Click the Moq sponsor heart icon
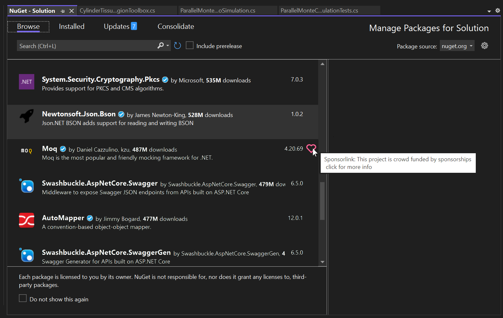The height and width of the screenshot is (318, 503). click(311, 148)
